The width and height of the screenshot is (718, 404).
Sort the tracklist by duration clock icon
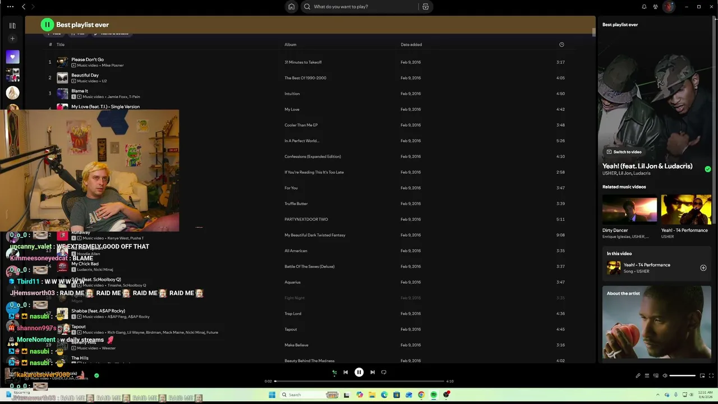click(561, 44)
